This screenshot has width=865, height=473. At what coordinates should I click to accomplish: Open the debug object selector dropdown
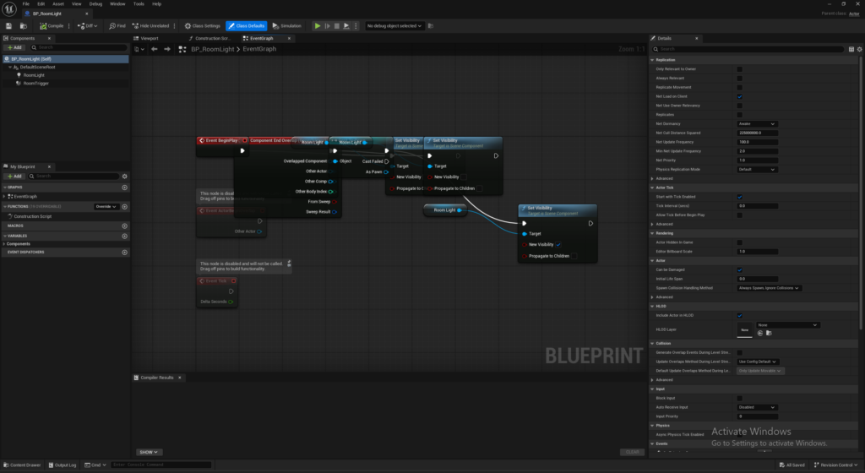point(394,26)
